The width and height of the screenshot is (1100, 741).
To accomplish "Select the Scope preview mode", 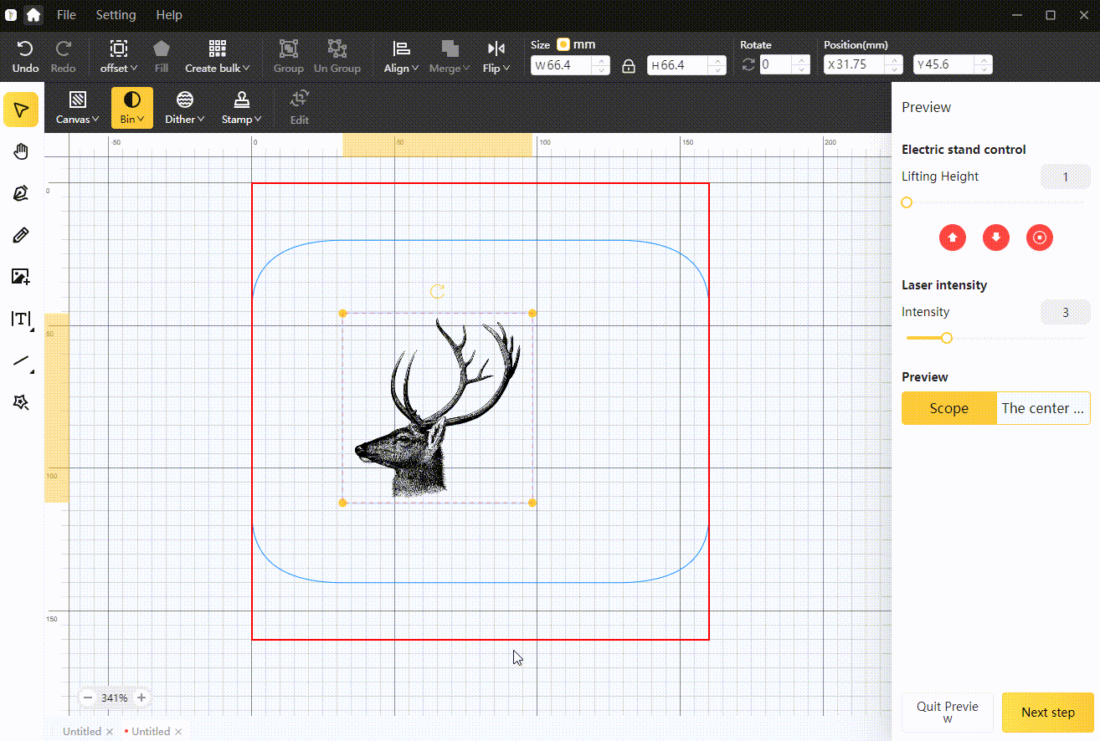I will coord(949,408).
